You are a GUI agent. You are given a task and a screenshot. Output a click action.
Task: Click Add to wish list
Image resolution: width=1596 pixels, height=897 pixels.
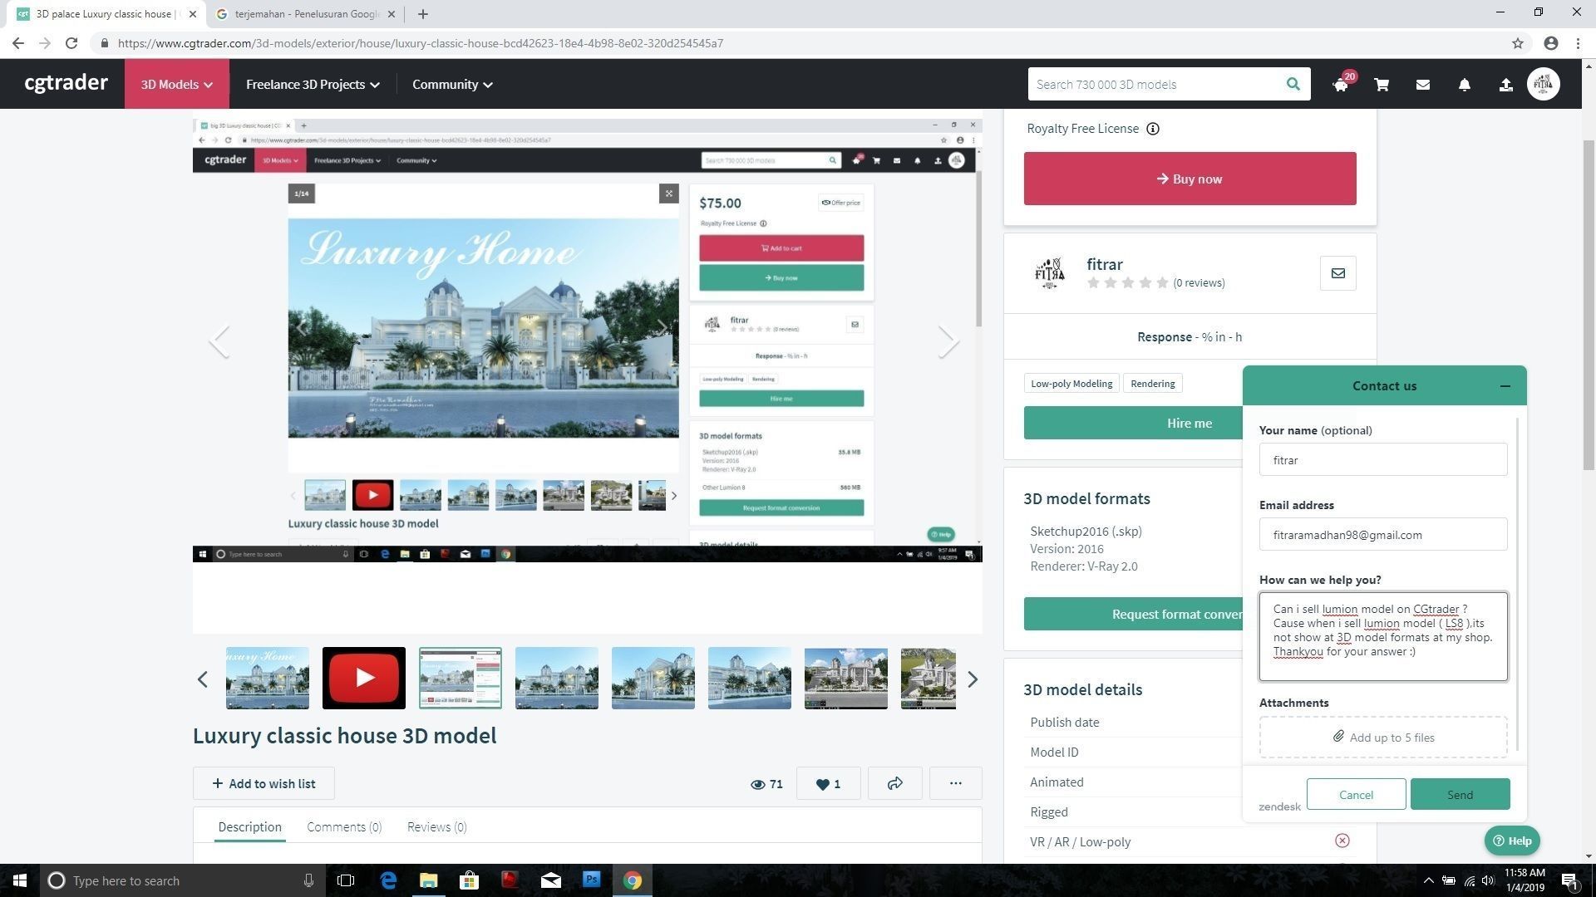264,783
